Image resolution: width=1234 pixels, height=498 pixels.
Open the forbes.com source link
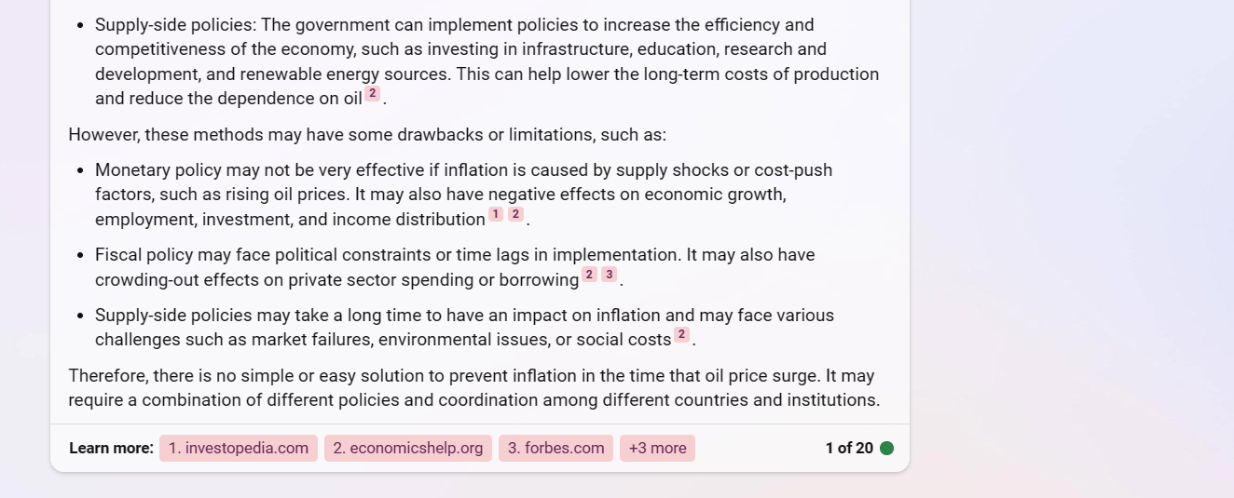tap(555, 449)
